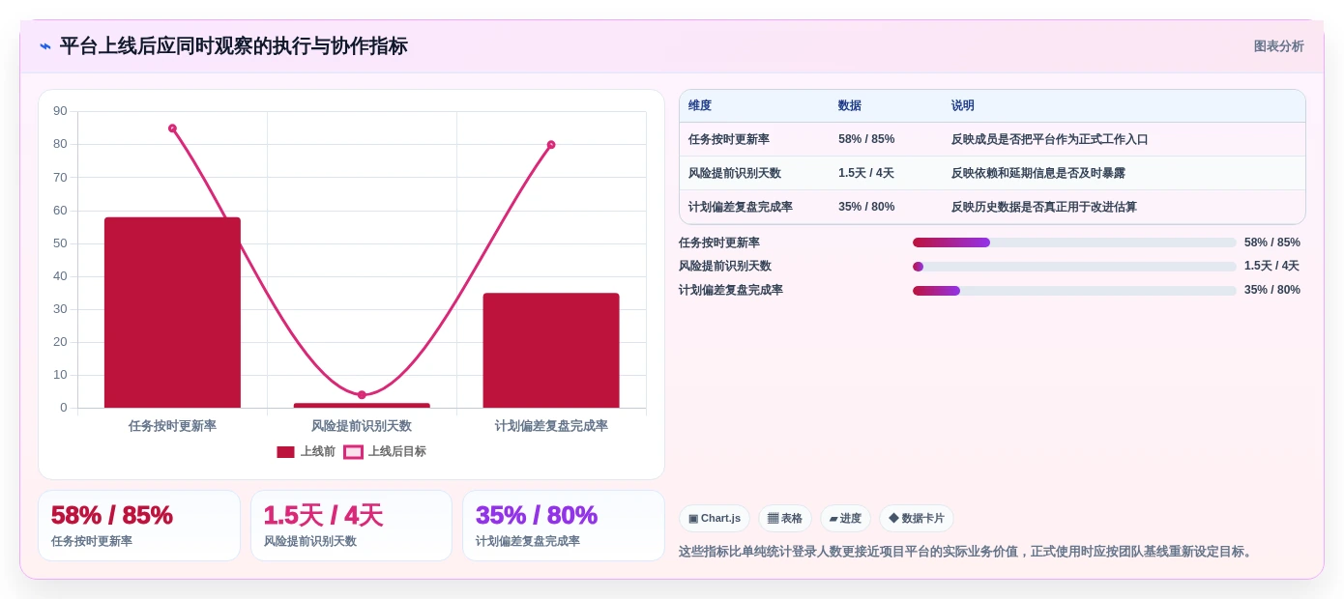1344x599 pixels.
Task: Click the pink outlined 上线后目标 legend box
Action: [353, 452]
